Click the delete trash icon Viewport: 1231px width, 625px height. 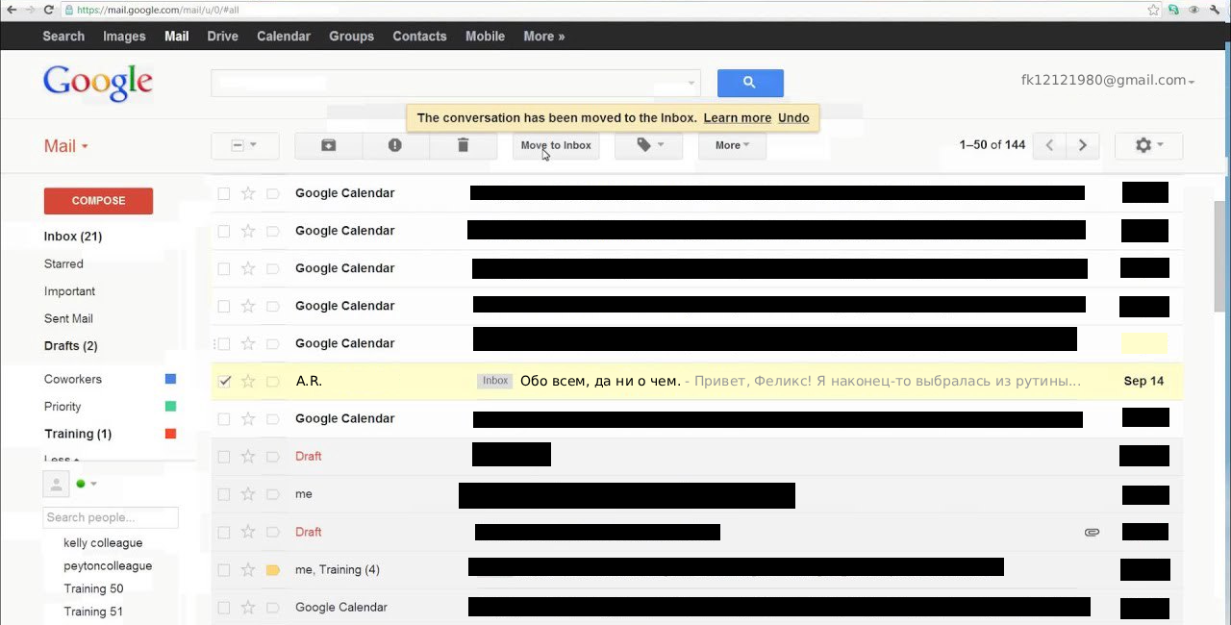pyautogui.click(x=463, y=145)
